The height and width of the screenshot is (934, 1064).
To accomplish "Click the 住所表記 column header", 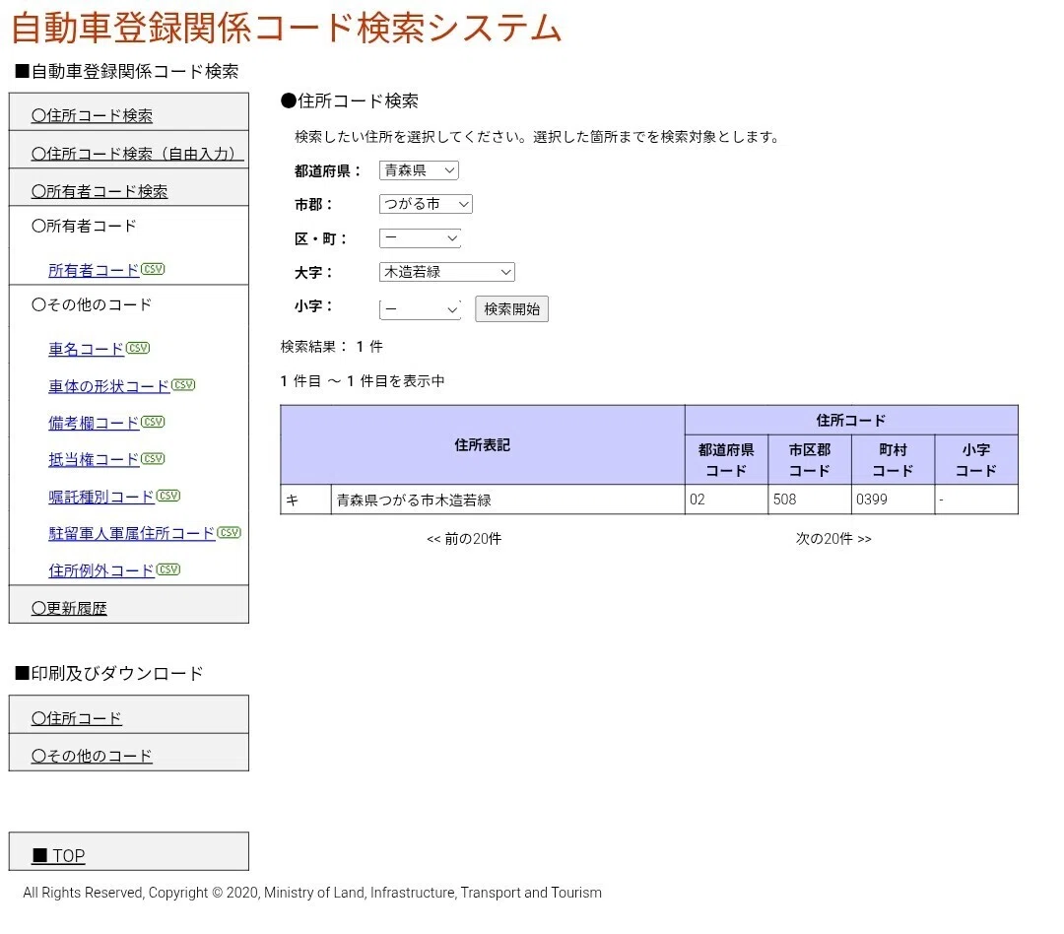I will [x=483, y=444].
